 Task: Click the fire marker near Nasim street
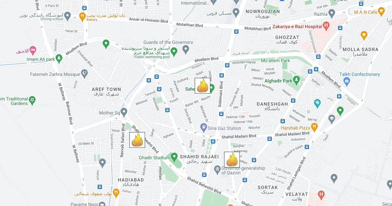coord(203,86)
